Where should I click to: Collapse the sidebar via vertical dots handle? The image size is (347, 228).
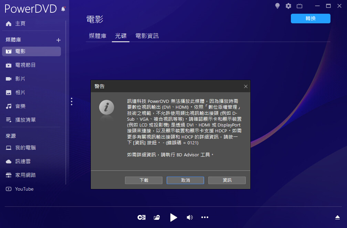click(x=71, y=101)
